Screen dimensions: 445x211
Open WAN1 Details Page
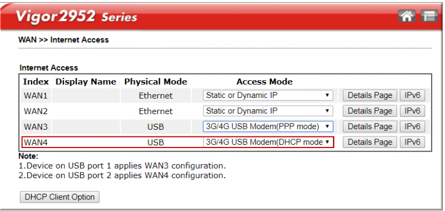370,95
